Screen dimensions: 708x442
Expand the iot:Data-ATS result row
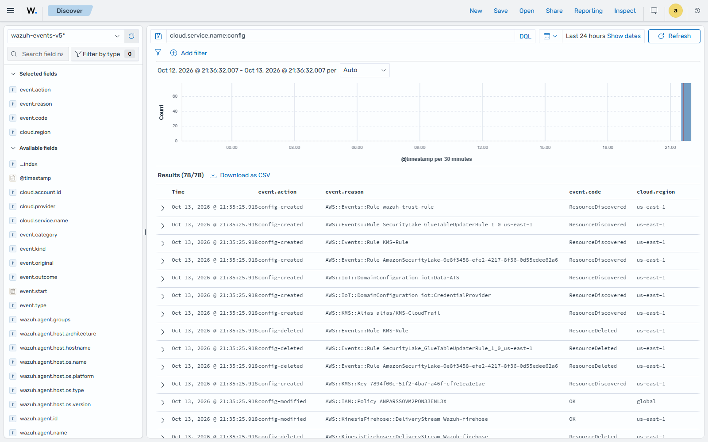163,278
